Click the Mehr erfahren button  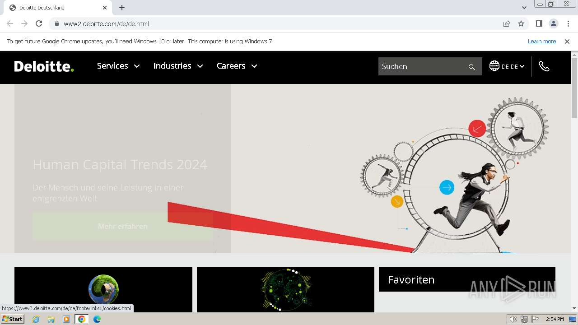pos(123,226)
